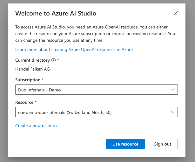The height and width of the screenshot is (162, 195).
Task: Click the Sign out button
Action: [163, 144]
